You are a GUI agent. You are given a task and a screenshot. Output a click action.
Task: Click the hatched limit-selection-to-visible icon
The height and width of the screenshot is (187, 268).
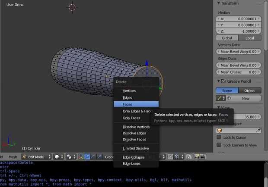click(170, 157)
